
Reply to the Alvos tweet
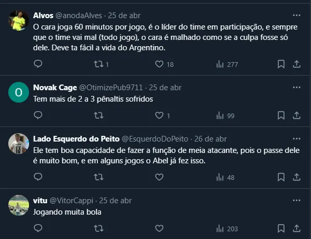38,64
